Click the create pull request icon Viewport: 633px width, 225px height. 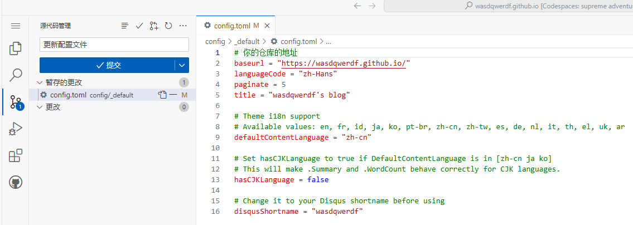[154, 26]
